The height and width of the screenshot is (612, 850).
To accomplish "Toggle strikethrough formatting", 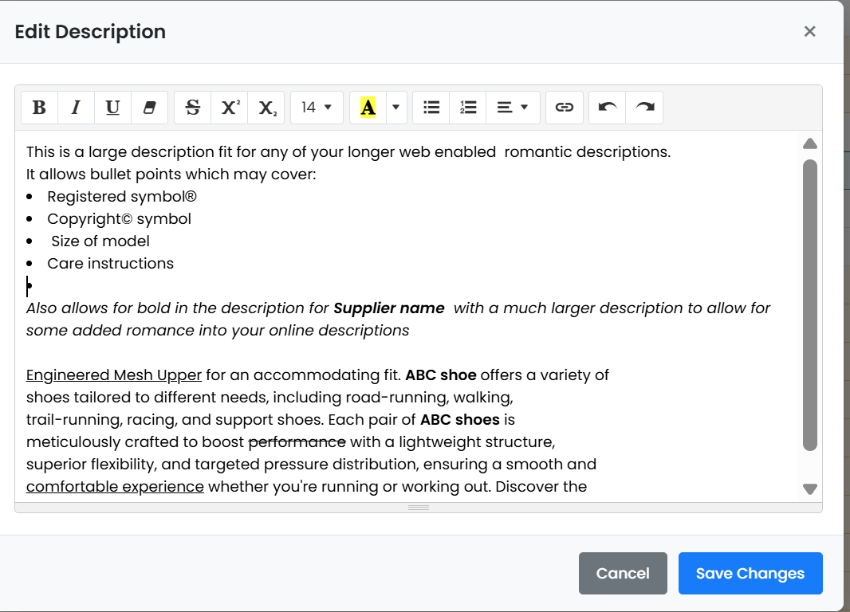I will pos(192,108).
